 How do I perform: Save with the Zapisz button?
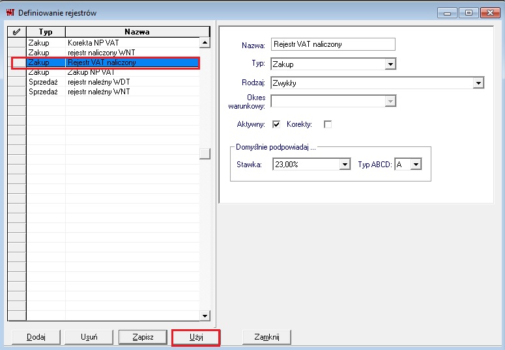point(143,337)
